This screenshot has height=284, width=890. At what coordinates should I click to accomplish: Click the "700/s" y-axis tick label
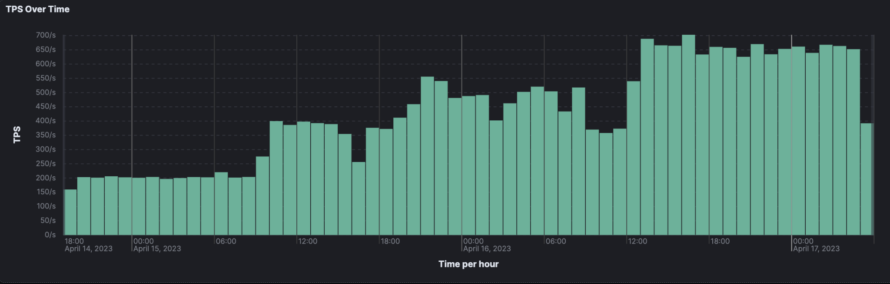[46, 35]
